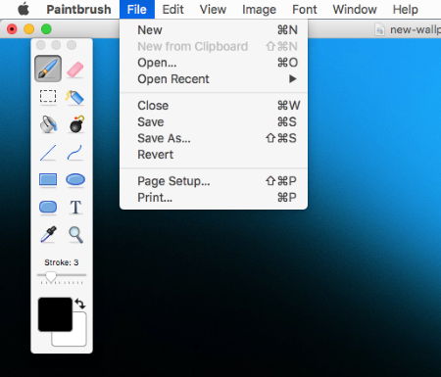Expand the Open Recent submenu
The width and height of the screenshot is (441, 377).
click(x=214, y=79)
